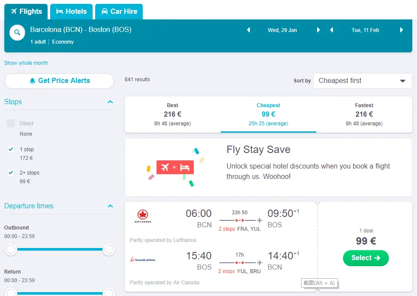This screenshot has height=296, width=417.
Task: Open the Show whole month link
Action: point(26,63)
